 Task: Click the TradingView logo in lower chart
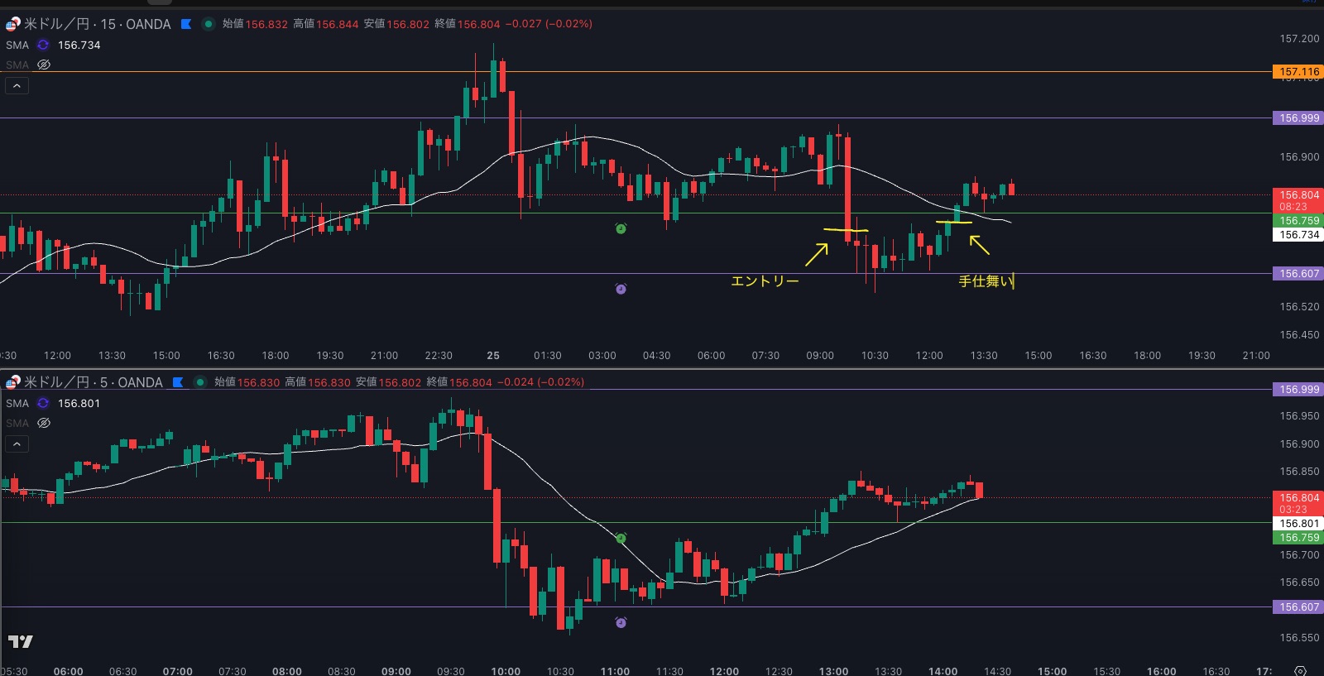point(21,641)
